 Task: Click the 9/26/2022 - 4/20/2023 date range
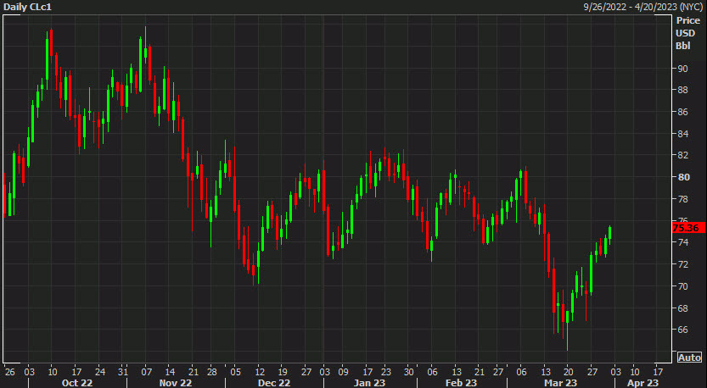click(642, 8)
